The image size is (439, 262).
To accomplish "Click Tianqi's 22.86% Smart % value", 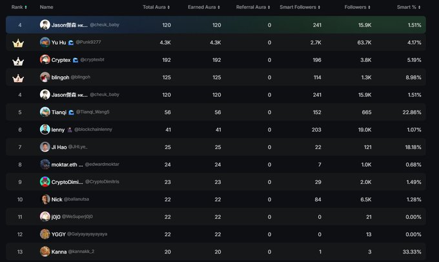I will click(412, 112).
